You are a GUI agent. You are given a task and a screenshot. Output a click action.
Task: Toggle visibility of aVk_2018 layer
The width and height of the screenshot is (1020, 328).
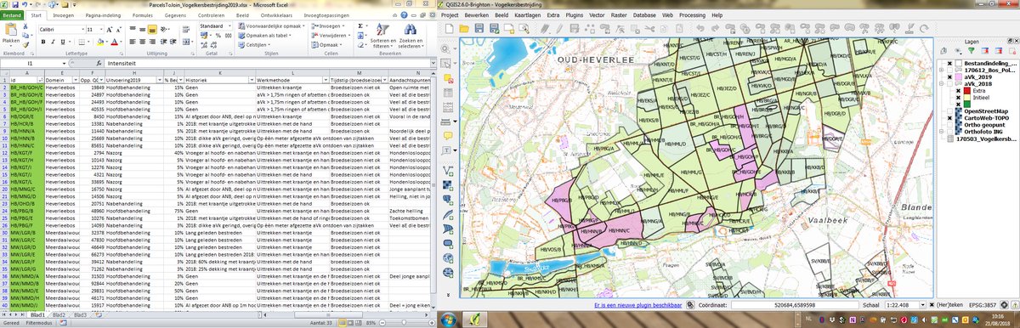point(949,83)
